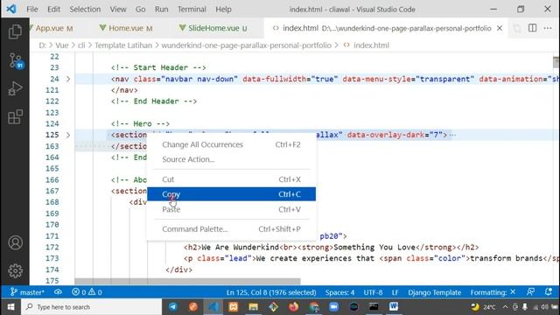Image resolution: width=560 pixels, height=315 pixels.
Task: Close the index.html editor tab
Action: 500,28
